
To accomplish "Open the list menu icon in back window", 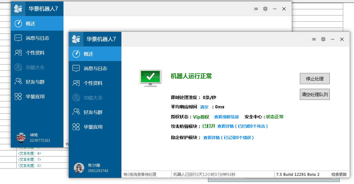I will [256, 9].
